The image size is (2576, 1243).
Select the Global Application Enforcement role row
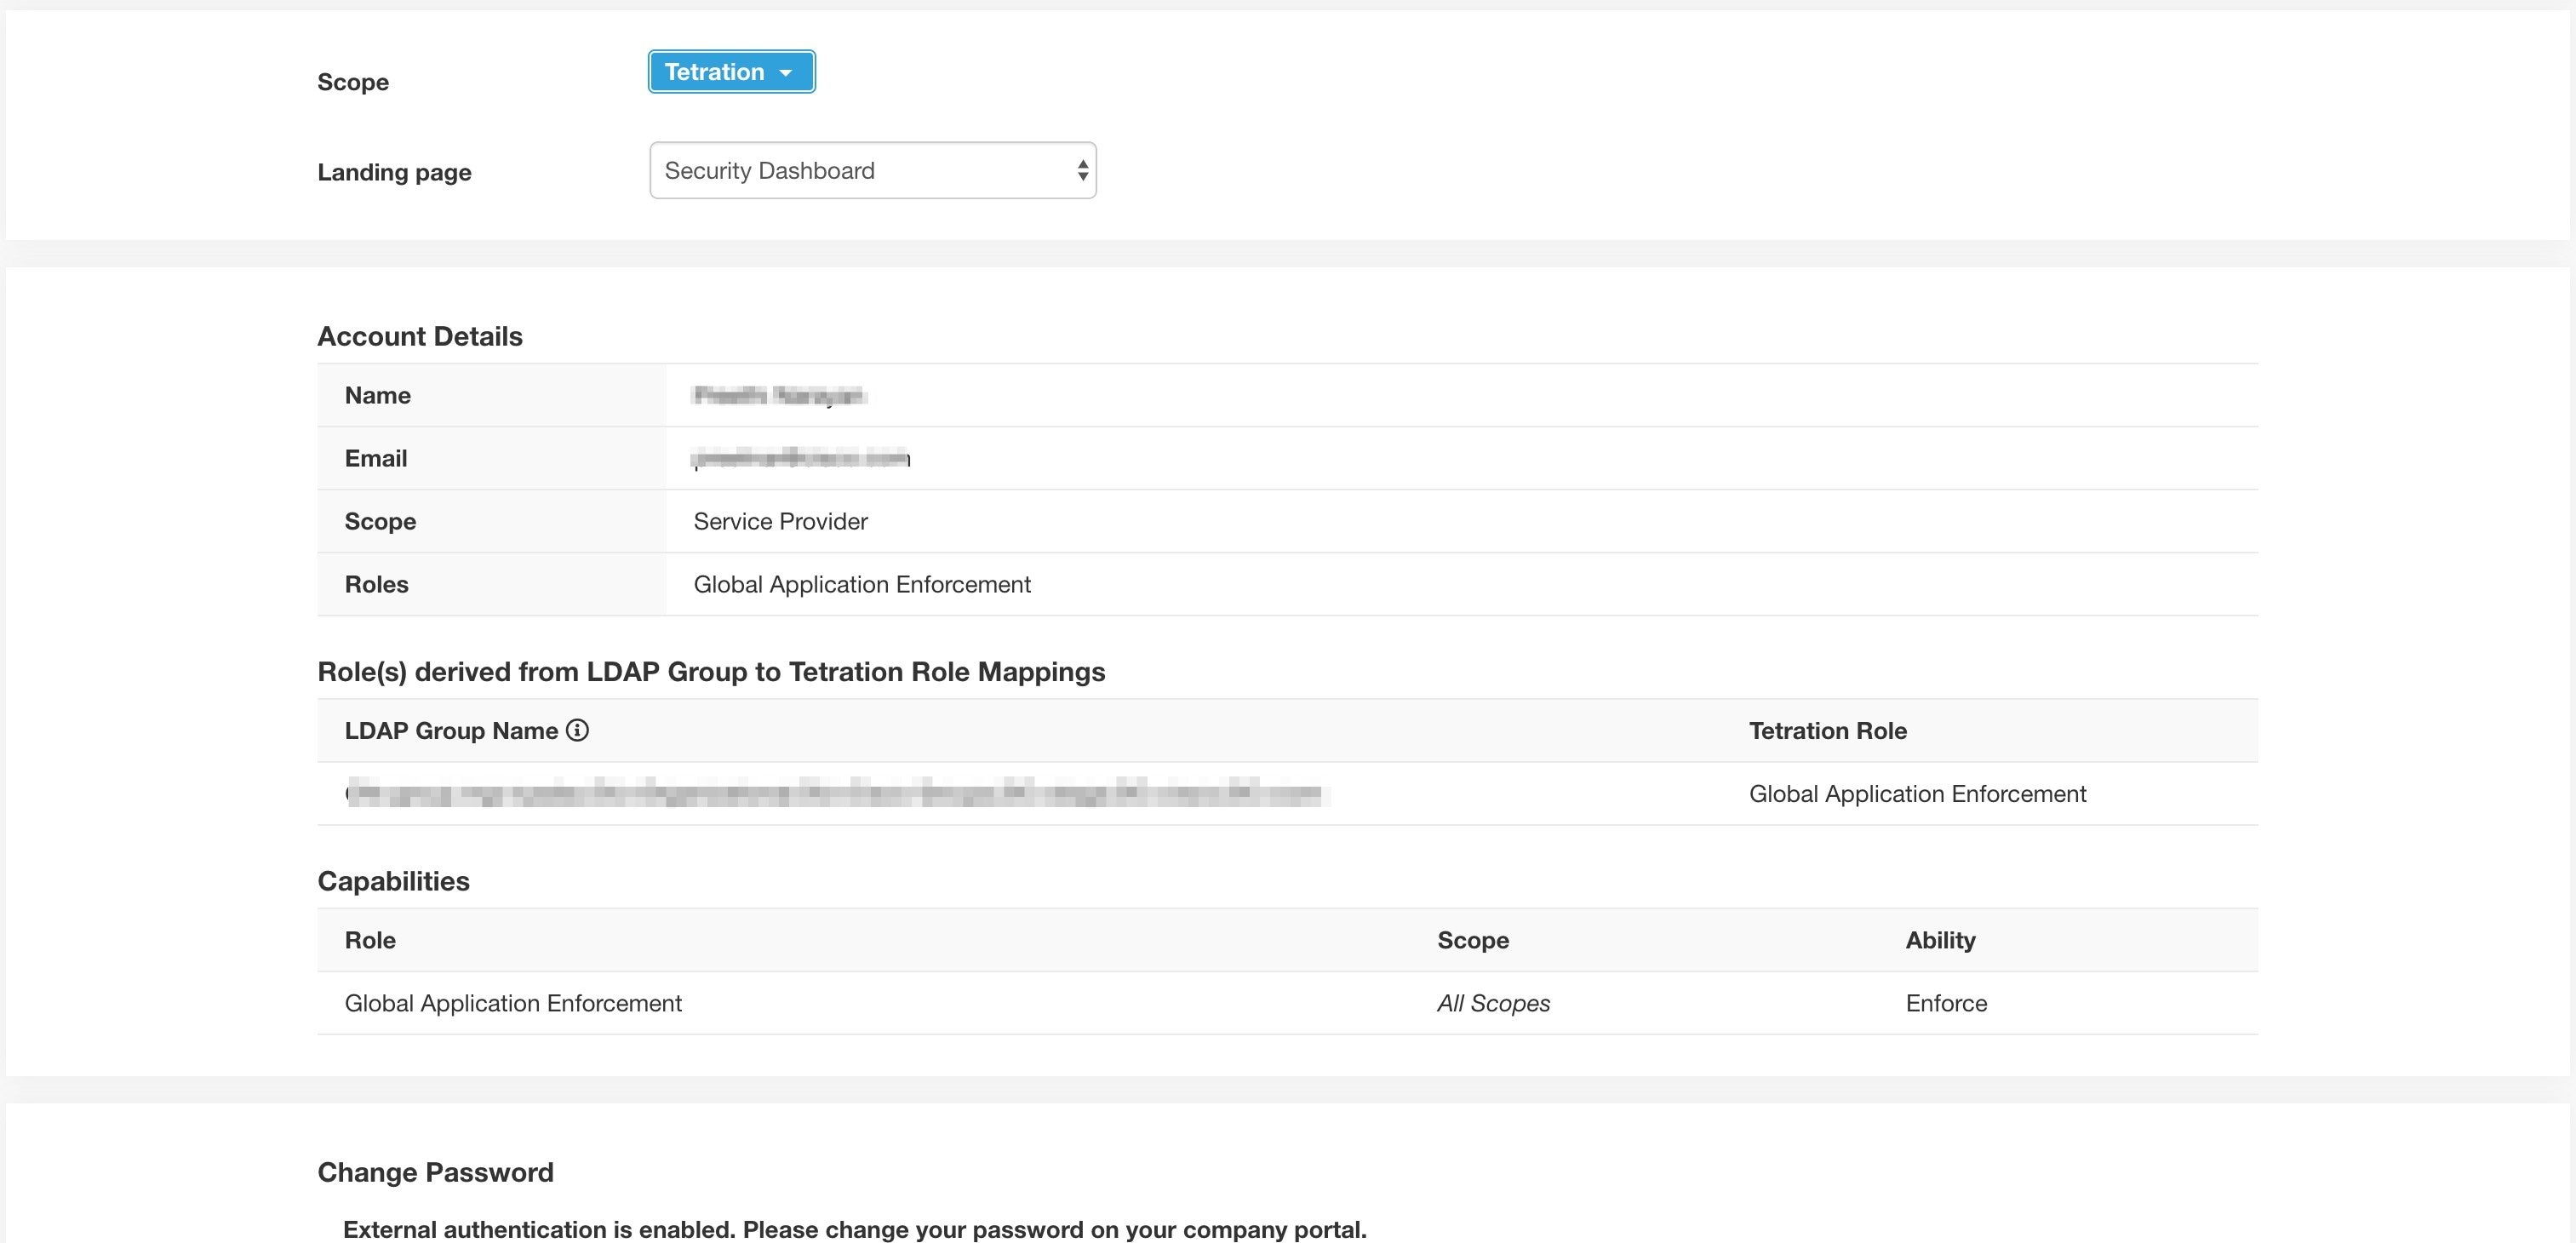point(513,1003)
